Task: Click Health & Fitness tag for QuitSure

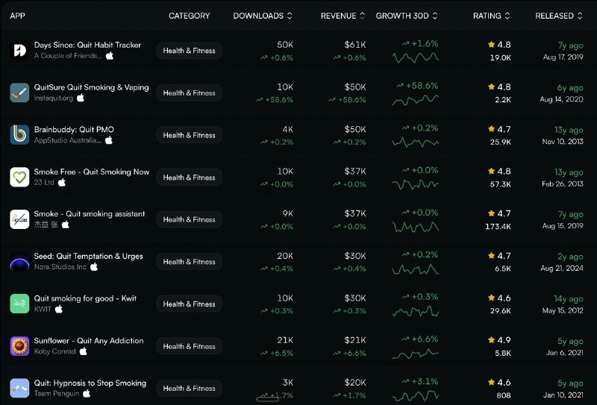Action: (190, 93)
